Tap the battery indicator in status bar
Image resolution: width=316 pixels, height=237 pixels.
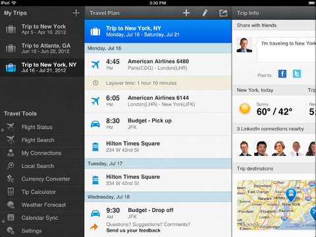311,3
